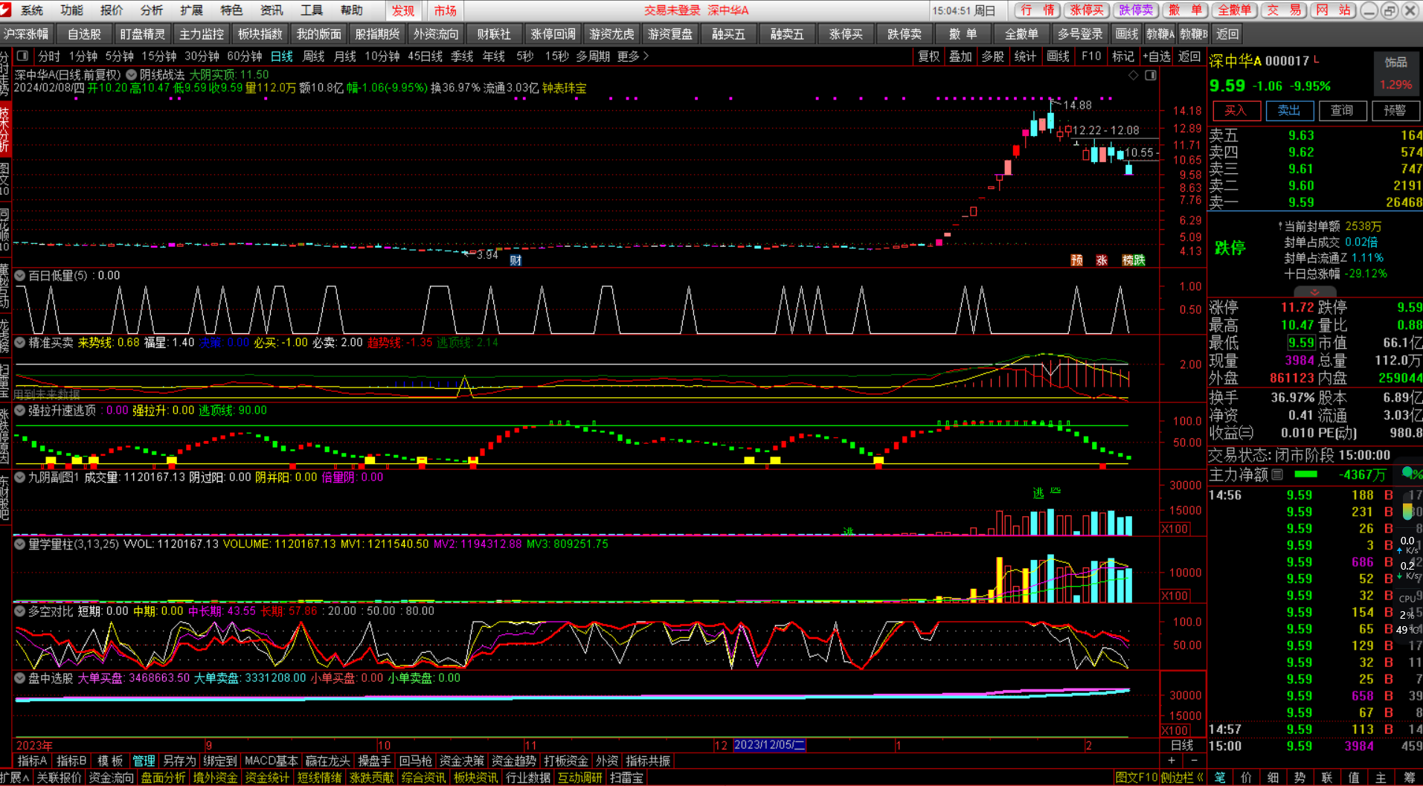
Task: Select the MACD基本 indicator template
Action: (x=272, y=761)
